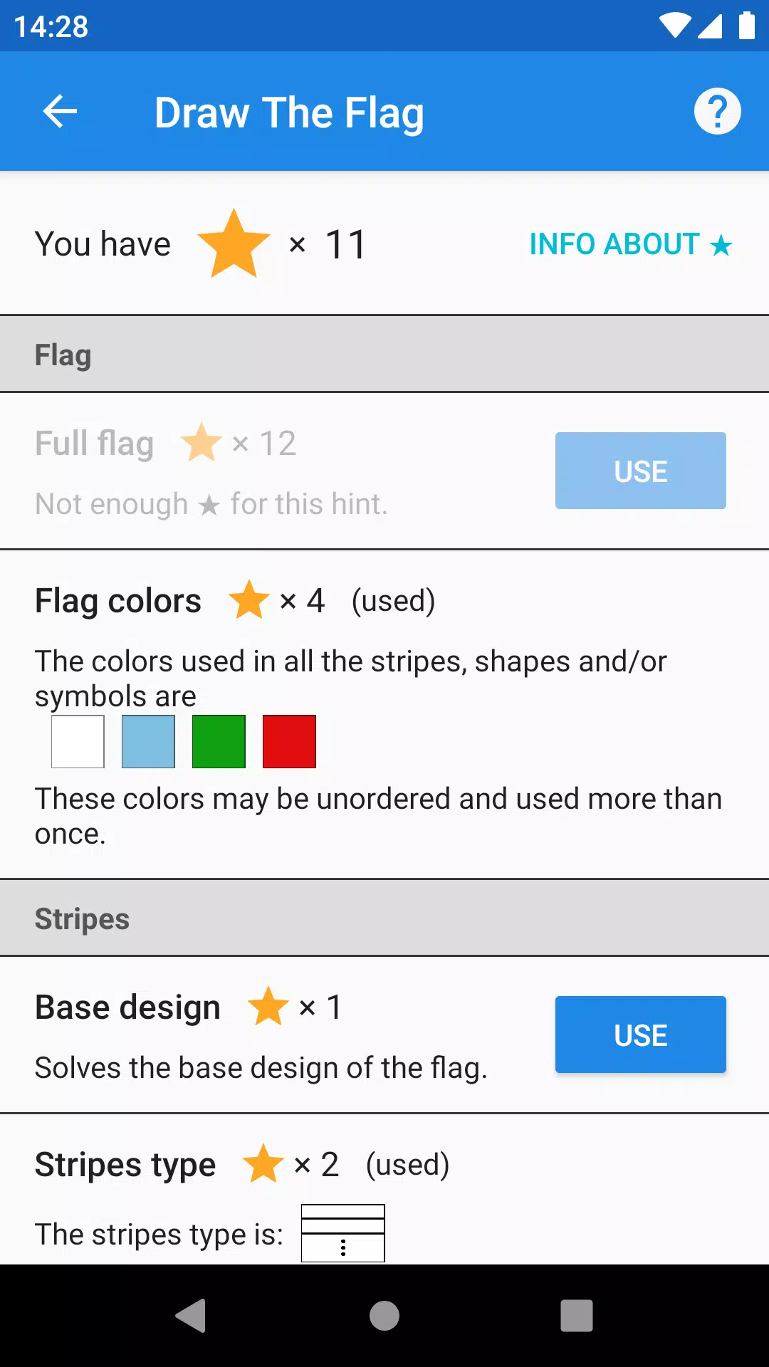Tap the stripes type diagram icon
This screenshot has height=1367, width=769.
coord(342,1233)
